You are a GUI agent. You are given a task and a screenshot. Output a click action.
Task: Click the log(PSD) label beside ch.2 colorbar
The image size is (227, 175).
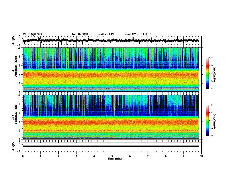pyautogui.click(x=215, y=122)
